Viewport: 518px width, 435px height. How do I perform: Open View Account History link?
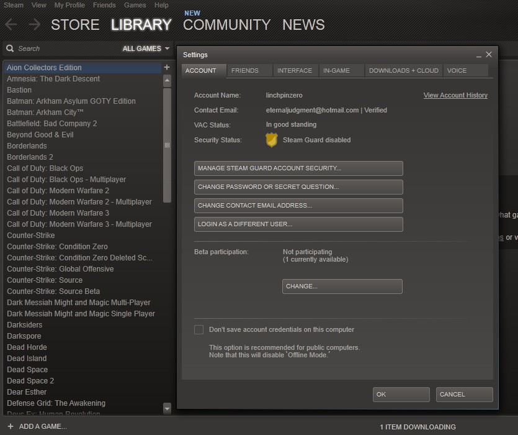click(455, 95)
